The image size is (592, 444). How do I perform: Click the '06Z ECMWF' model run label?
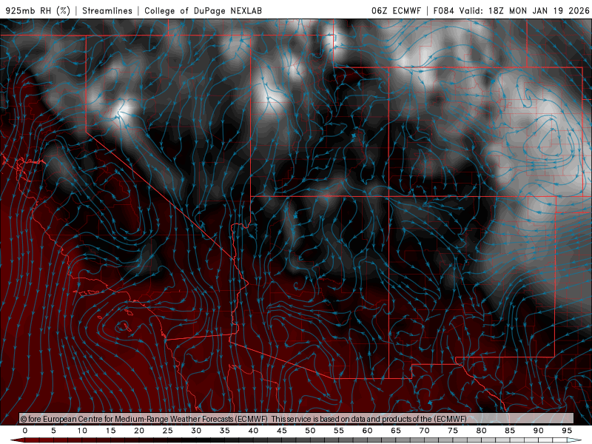click(x=396, y=10)
